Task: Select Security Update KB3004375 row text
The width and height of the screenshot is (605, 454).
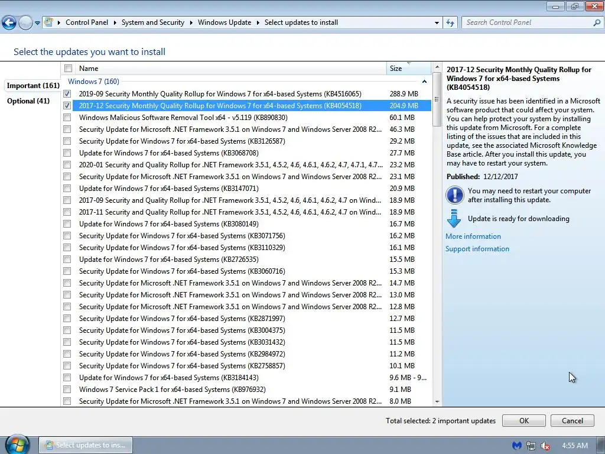Action: click(182, 330)
